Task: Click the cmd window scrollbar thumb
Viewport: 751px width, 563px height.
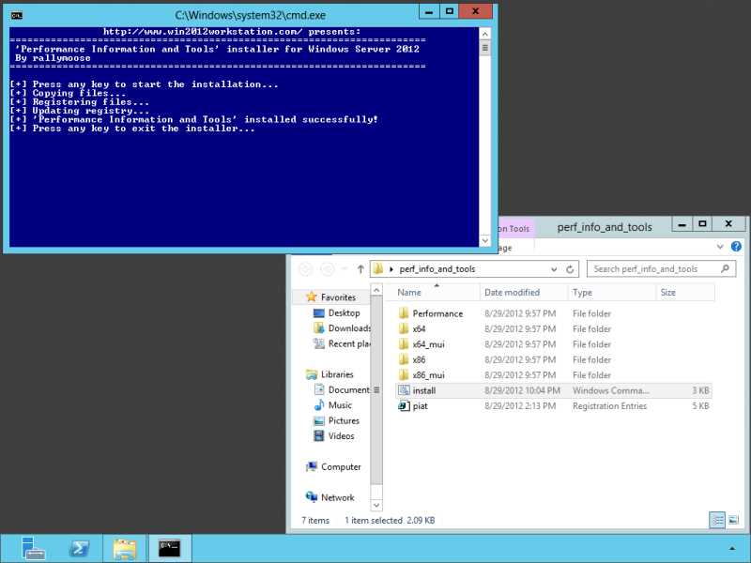Action: (x=484, y=48)
